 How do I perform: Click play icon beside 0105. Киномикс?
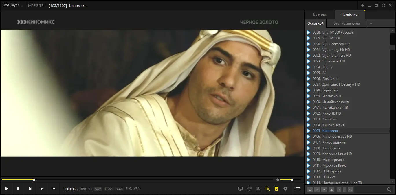click(309, 131)
